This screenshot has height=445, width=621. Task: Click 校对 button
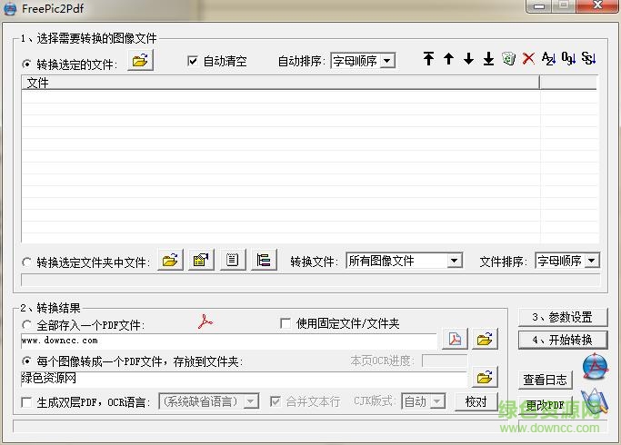[x=476, y=401]
